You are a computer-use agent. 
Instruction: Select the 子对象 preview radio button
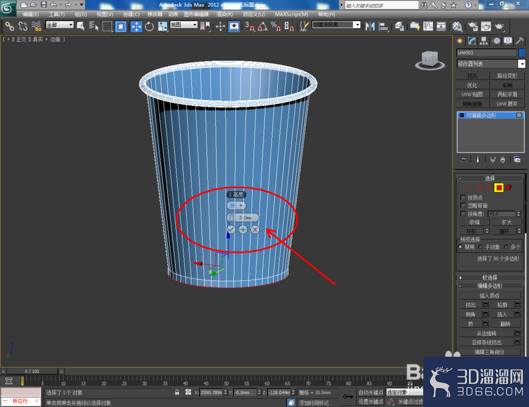click(480, 247)
